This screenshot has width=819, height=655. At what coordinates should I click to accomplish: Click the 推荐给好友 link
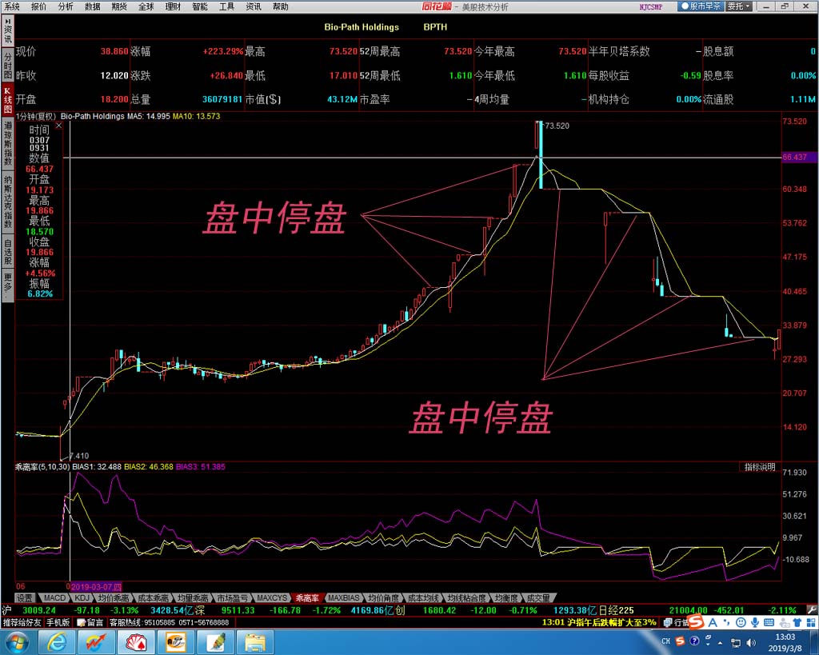(22, 623)
